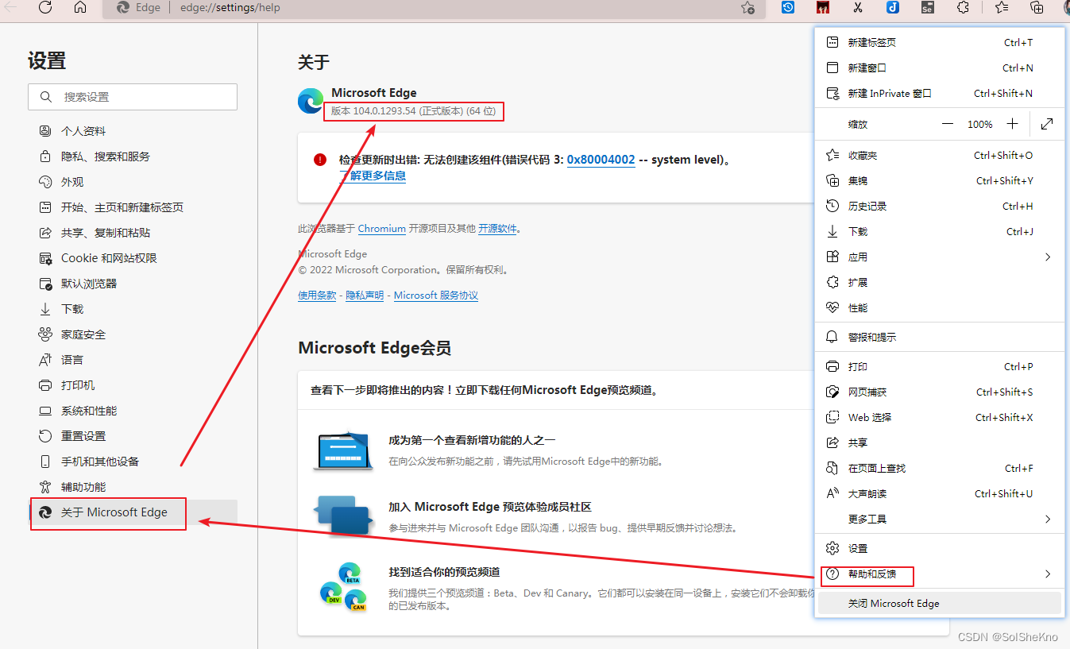The height and width of the screenshot is (649, 1070).
Task: Choose 共享 from the menu
Action: click(940, 442)
